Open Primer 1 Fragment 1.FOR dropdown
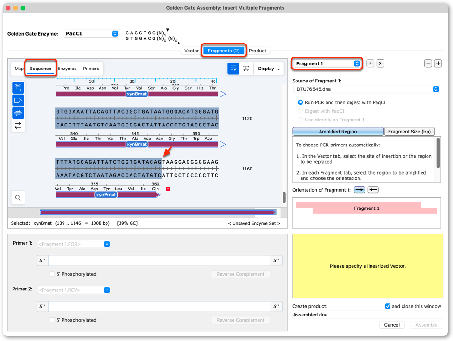 pyautogui.click(x=74, y=244)
